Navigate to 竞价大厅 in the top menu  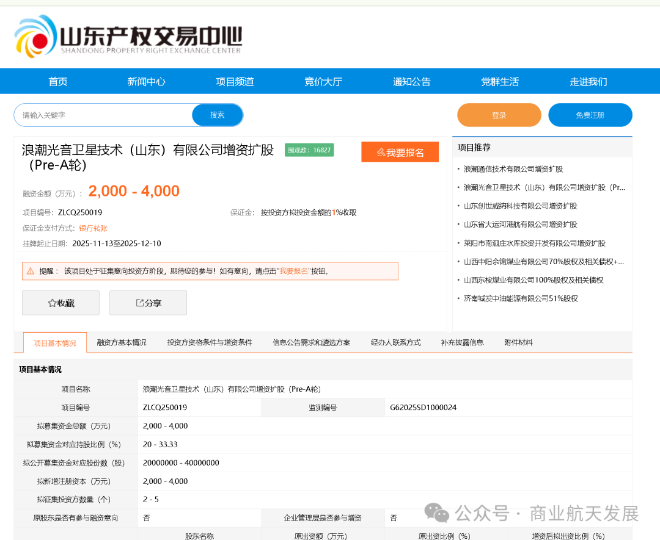[x=323, y=81]
